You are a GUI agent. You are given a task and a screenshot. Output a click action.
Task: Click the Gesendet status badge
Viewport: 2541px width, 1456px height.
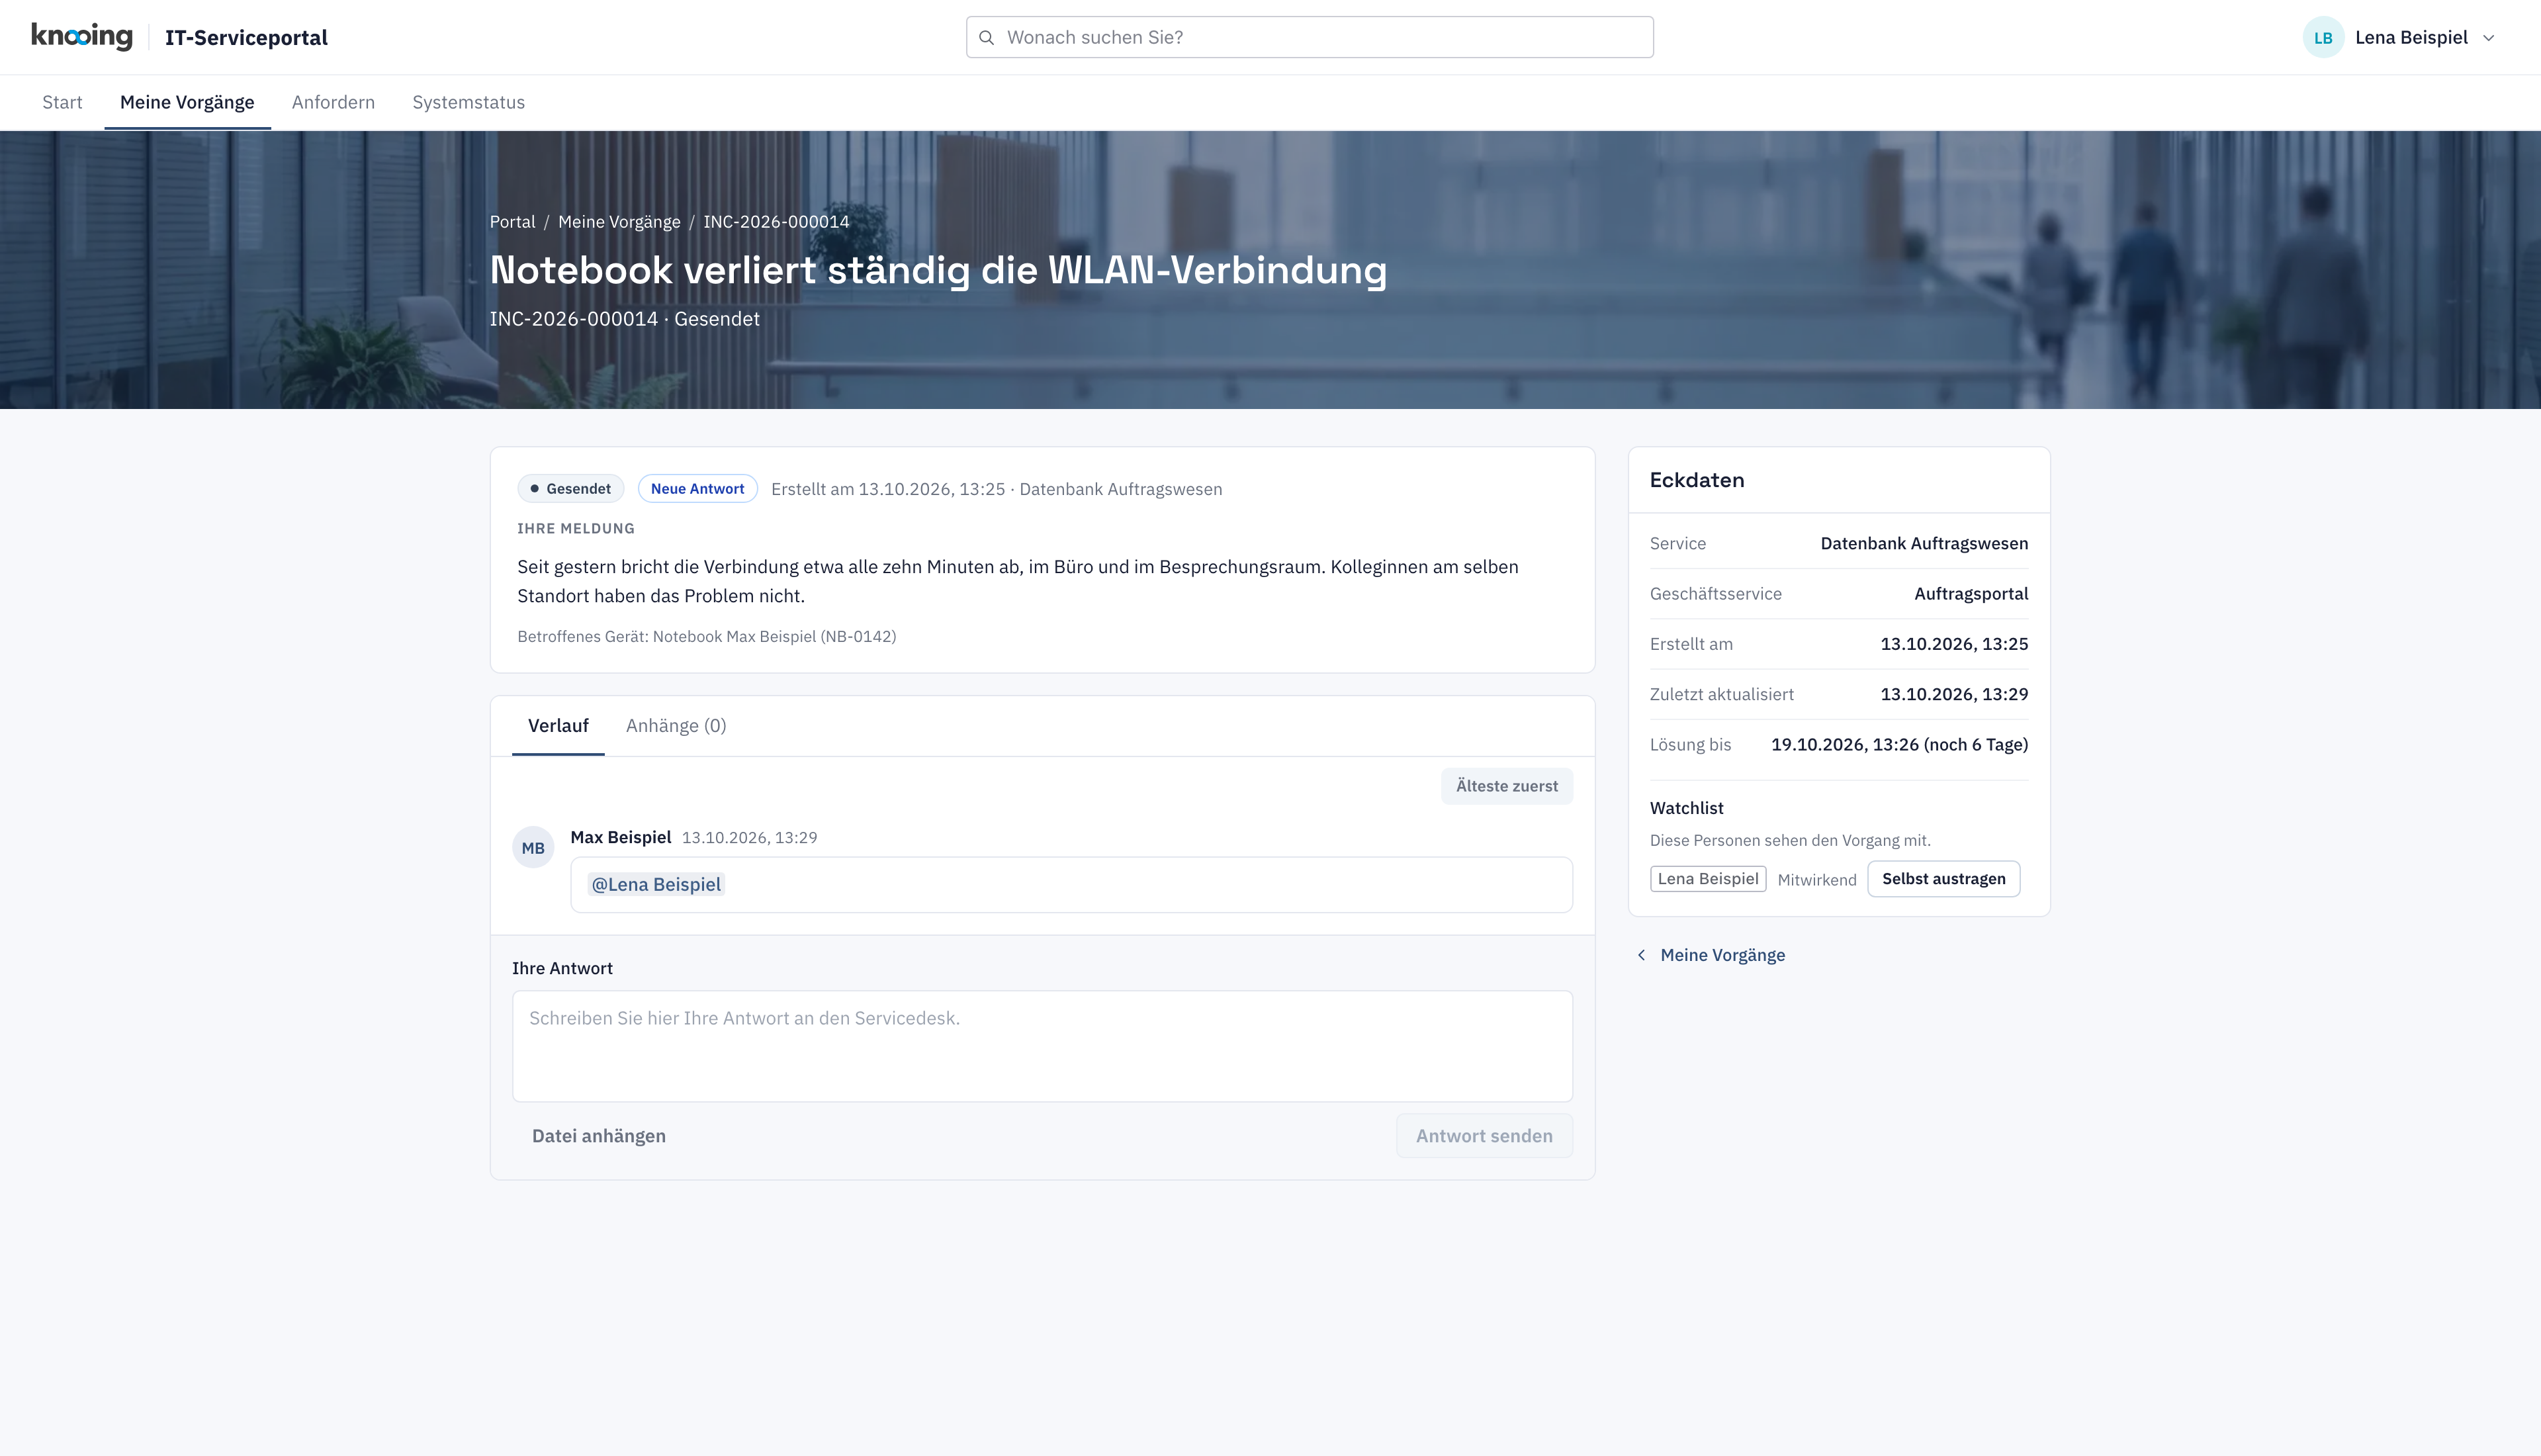tap(571, 489)
